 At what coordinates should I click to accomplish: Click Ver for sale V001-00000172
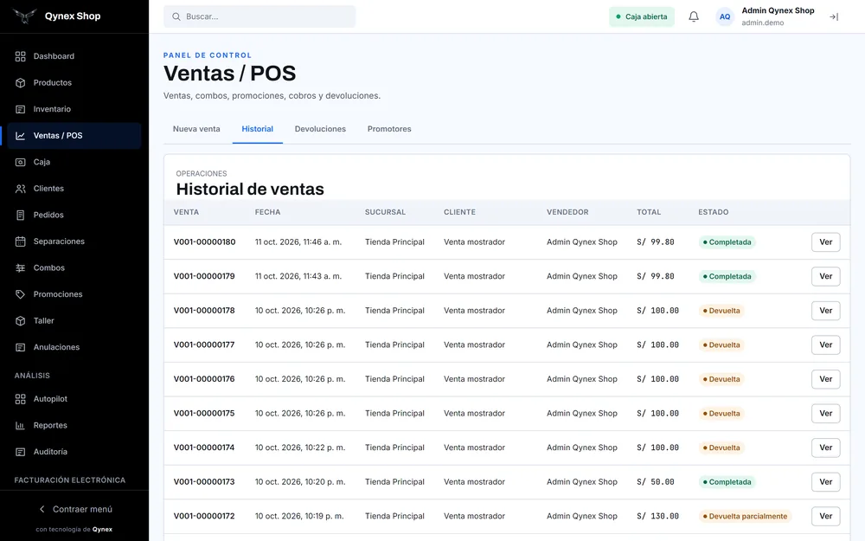click(x=825, y=516)
